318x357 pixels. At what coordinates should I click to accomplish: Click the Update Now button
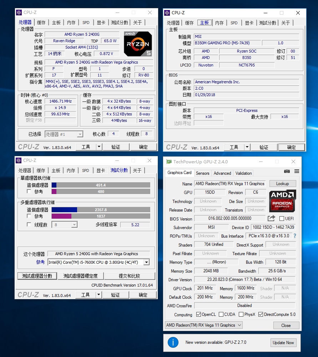(283, 342)
